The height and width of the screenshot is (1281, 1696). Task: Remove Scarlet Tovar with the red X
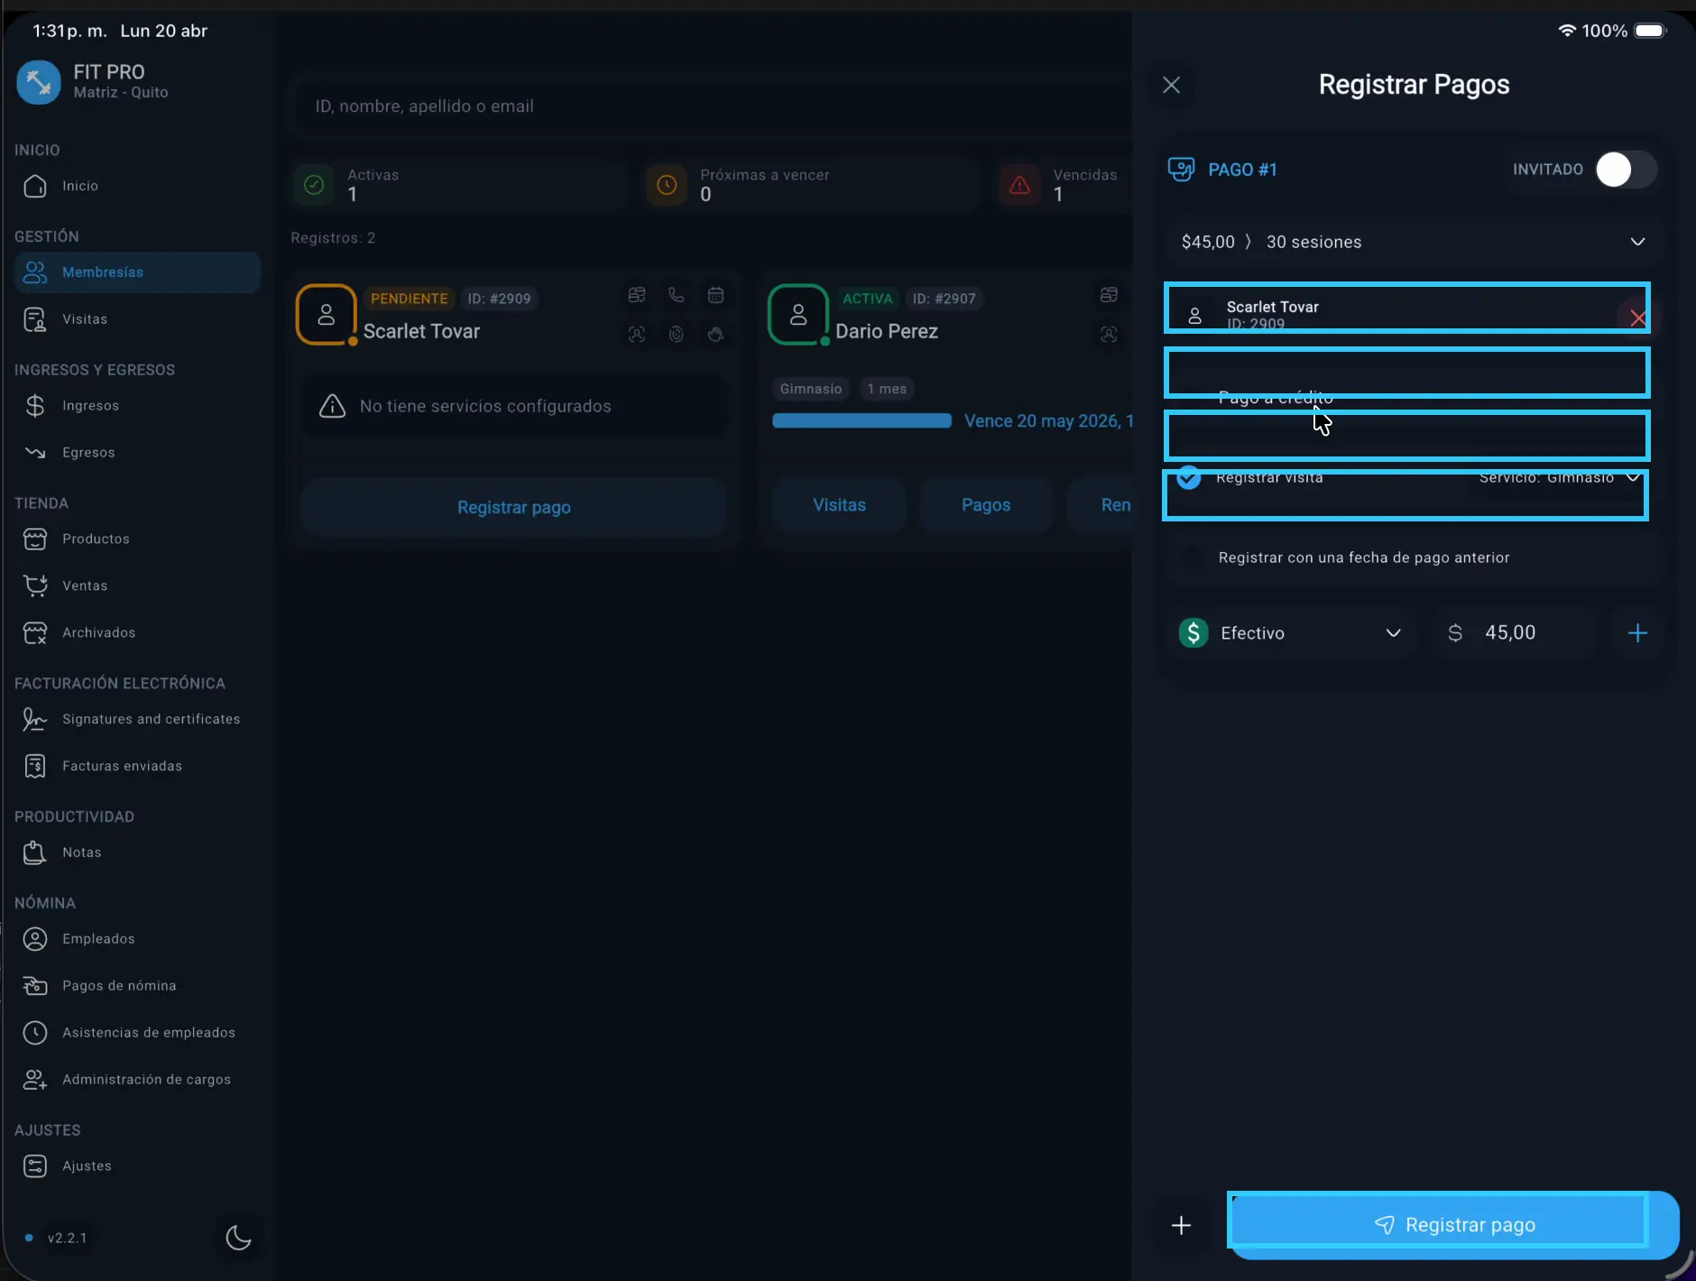point(1637,318)
